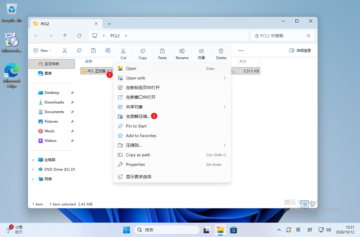This screenshot has width=360, height=237.
Task: Toggle the 英 input language indicator
Action: tap(298, 230)
